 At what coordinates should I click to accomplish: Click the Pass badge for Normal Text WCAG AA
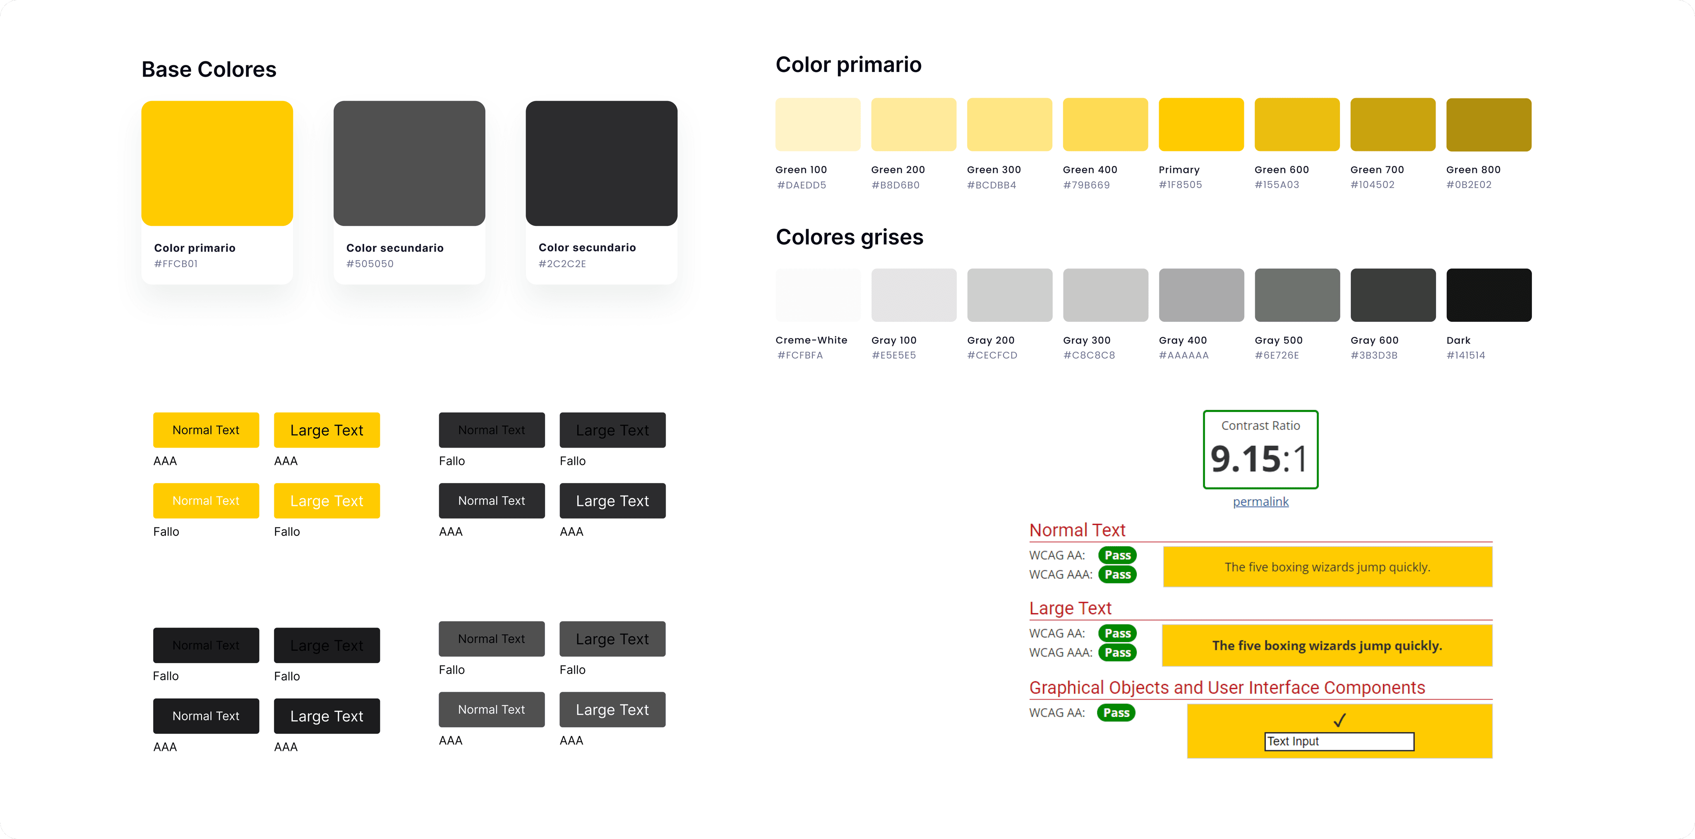(1117, 555)
